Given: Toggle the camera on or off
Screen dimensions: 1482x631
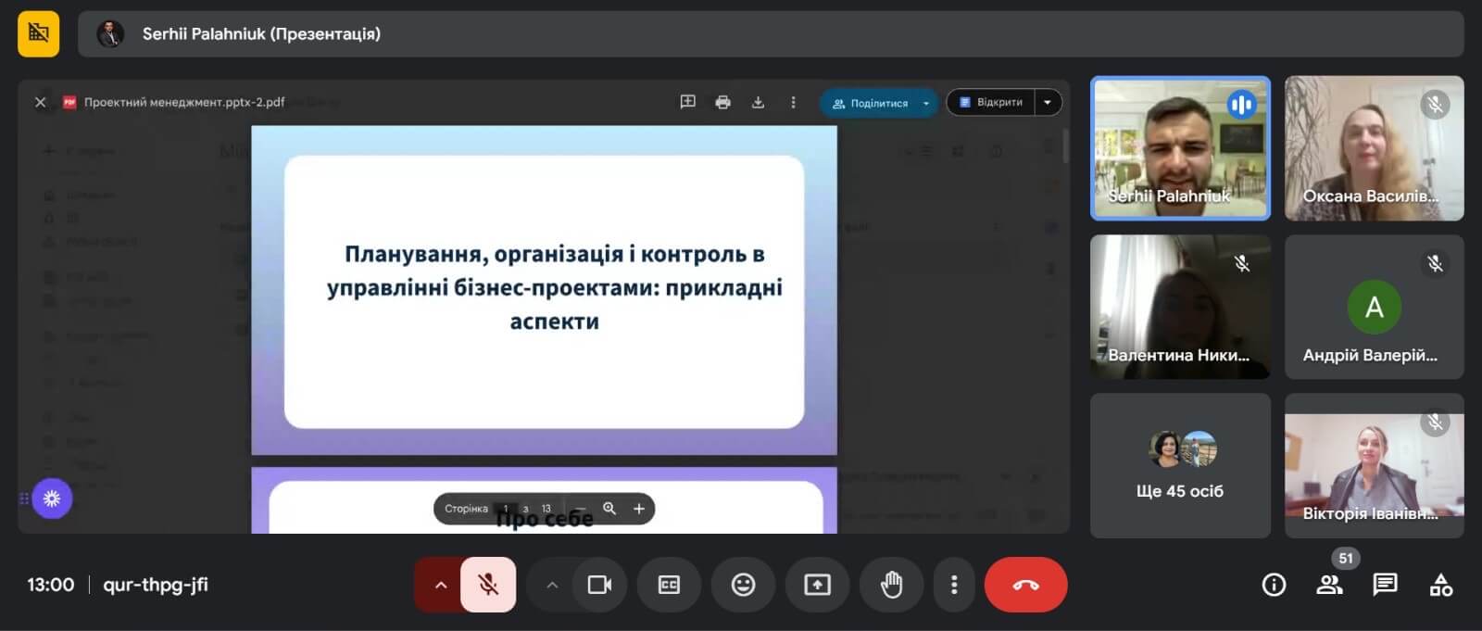Looking at the screenshot, I should [599, 585].
